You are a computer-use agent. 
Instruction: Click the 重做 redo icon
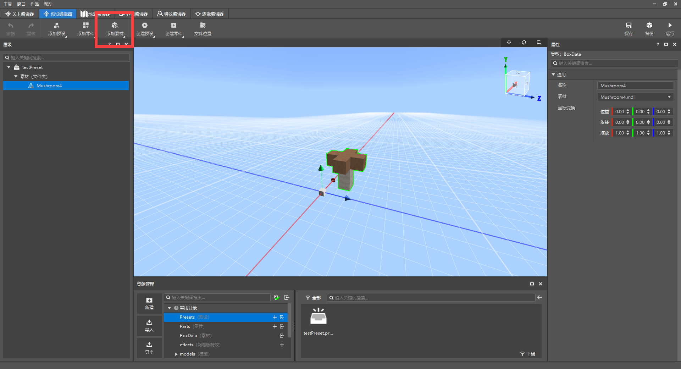[31, 29]
